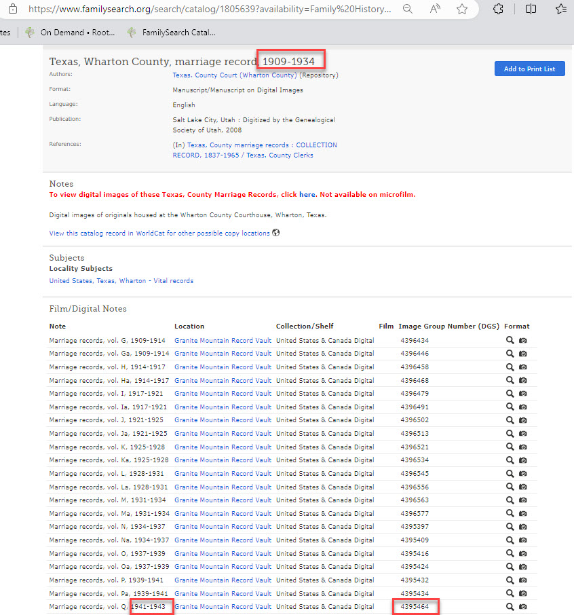Click the camera icon for vol. Ia, 1917-1921
The width and height of the screenshot is (574, 615).
point(522,407)
